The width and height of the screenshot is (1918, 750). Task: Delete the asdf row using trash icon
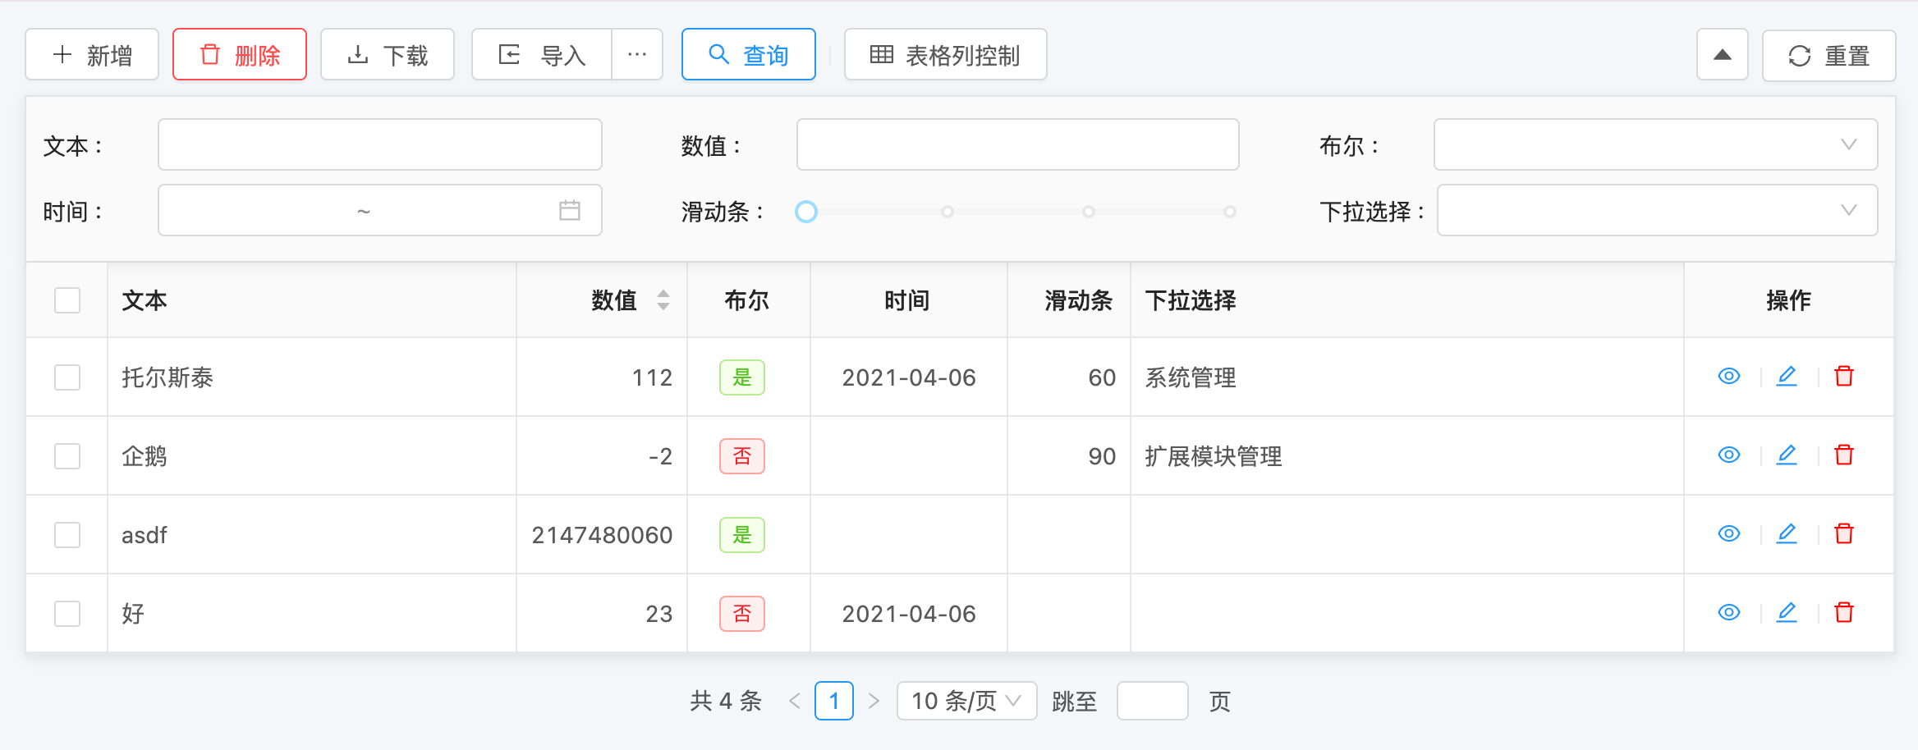1845,533
